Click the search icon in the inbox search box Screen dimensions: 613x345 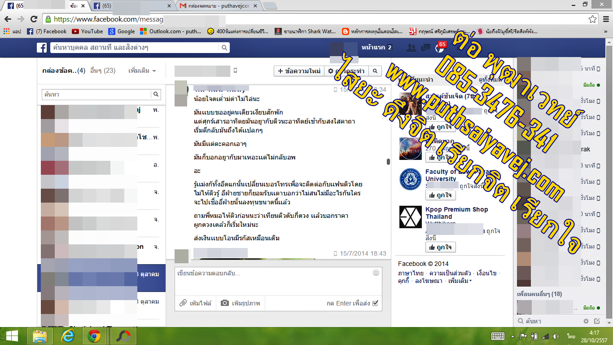click(x=156, y=94)
